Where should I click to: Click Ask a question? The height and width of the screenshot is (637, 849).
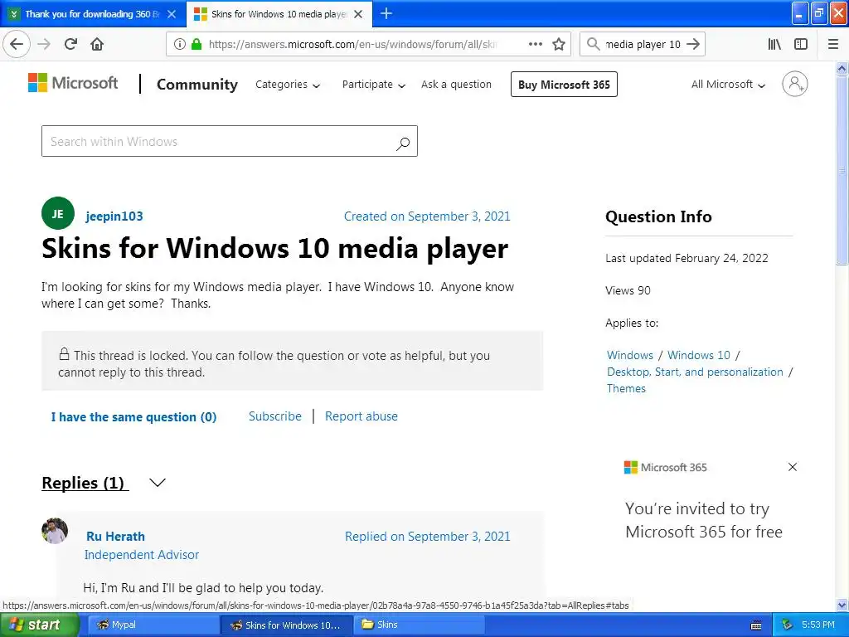(x=457, y=85)
